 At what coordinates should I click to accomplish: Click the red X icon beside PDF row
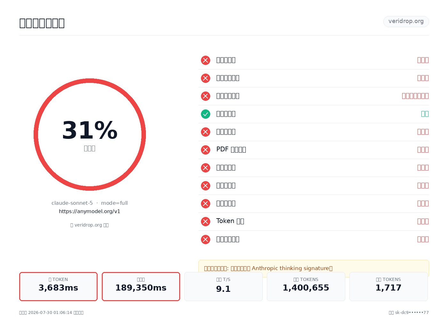[205, 150]
